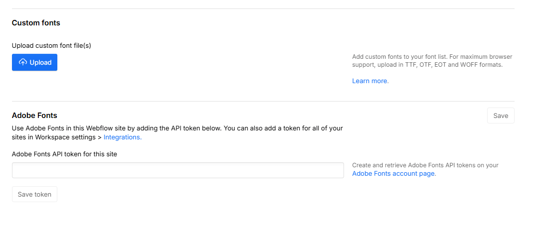Image resolution: width=540 pixels, height=225 pixels.
Task: Click the Adobe Fonts Save button
Action: (501, 115)
